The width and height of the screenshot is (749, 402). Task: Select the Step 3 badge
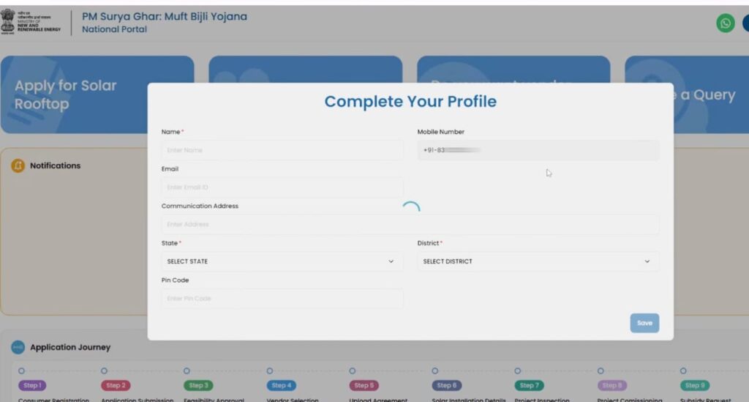pos(198,385)
